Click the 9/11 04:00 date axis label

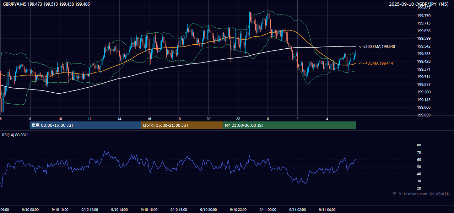coord(327,210)
